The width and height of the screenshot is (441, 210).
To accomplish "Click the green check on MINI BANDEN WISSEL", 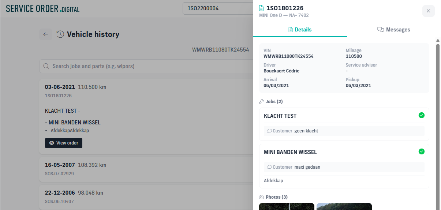I will coord(422,151).
